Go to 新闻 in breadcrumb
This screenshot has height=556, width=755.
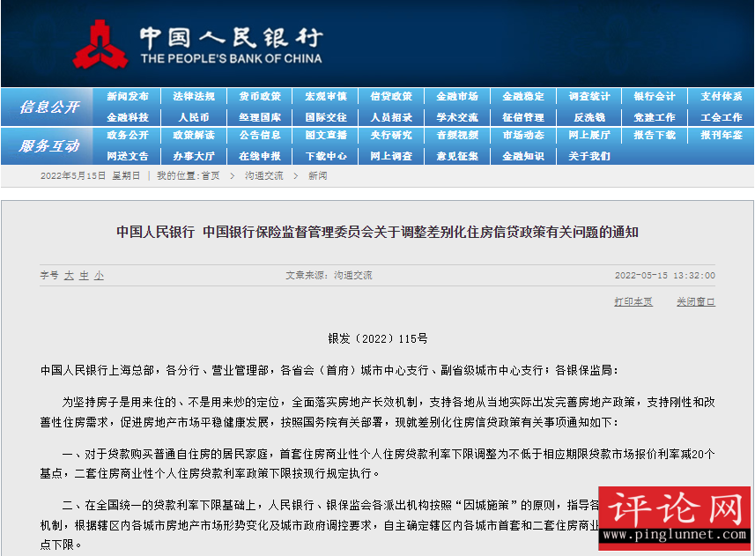pyautogui.click(x=318, y=175)
